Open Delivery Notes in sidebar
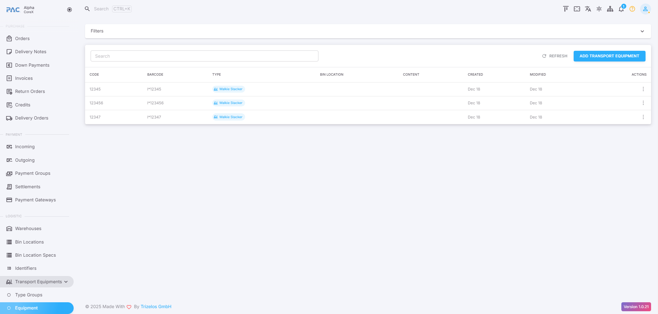This screenshot has width=658, height=314. coord(30,52)
